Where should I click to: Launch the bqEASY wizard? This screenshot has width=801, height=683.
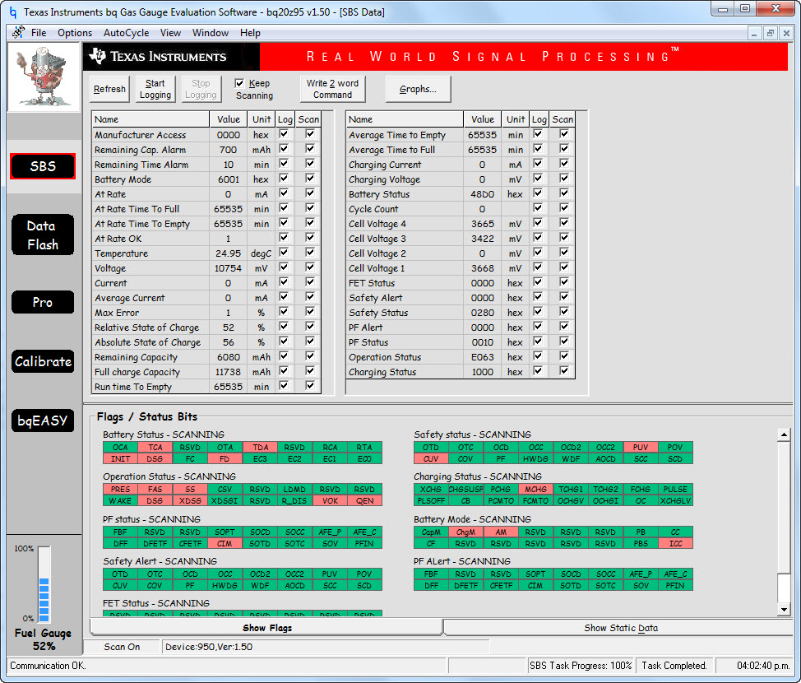[x=43, y=420]
